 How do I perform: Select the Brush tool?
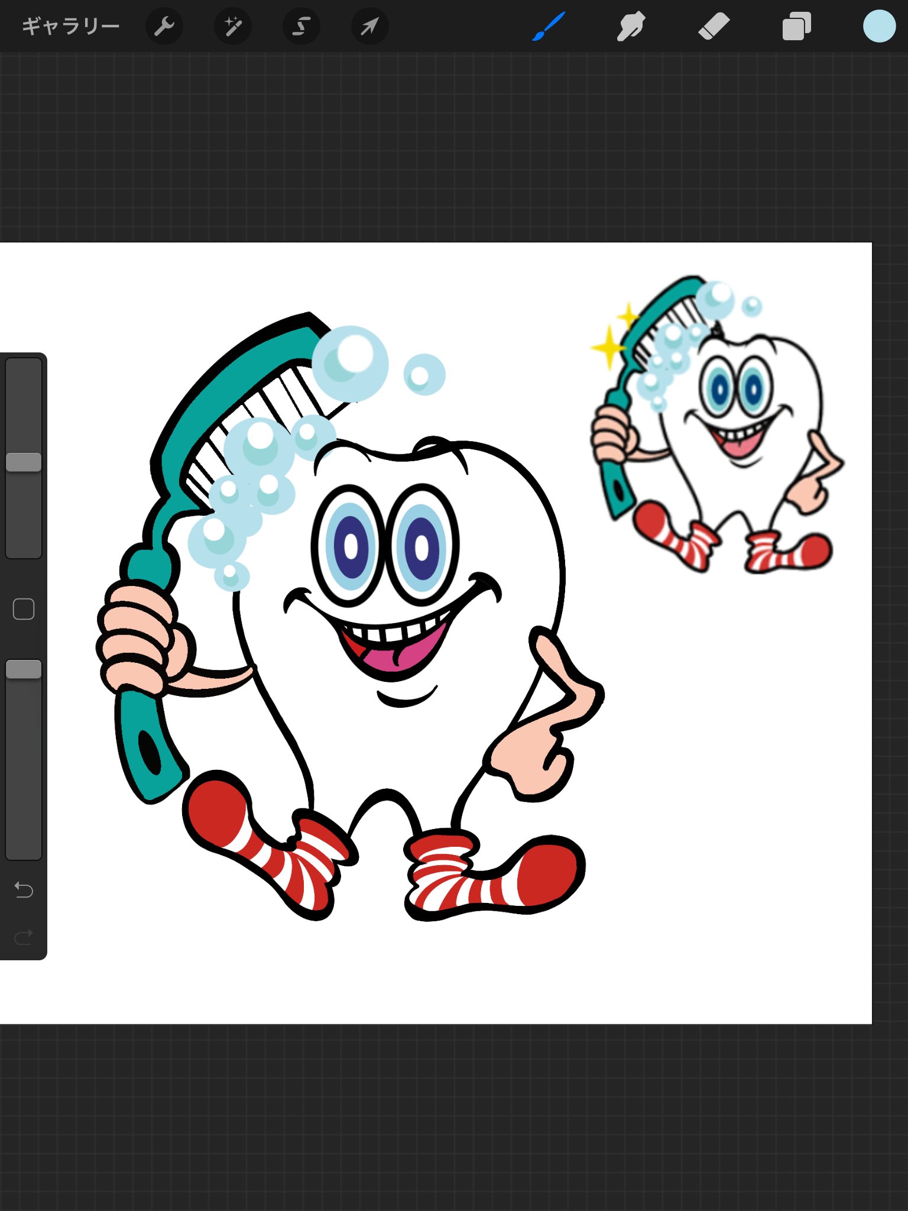[549, 27]
